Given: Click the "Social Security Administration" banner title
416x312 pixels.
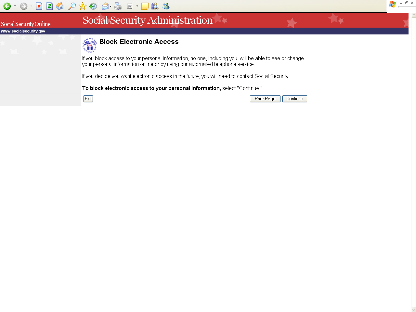Looking at the screenshot, I should pyautogui.click(x=148, y=20).
